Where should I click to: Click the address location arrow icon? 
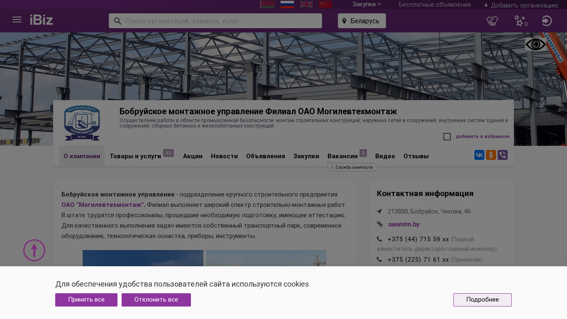pos(379,211)
